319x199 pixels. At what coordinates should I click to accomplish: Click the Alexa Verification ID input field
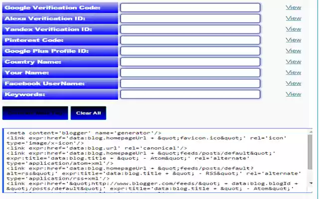click(x=190, y=18)
